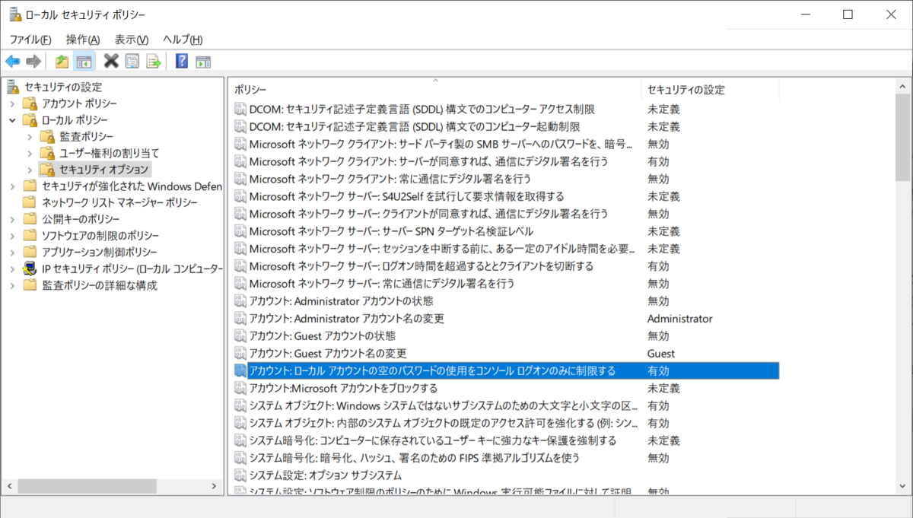The image size is (913, 518).
Task: Open the 表示(V) menu
Action: pos(132,40)
